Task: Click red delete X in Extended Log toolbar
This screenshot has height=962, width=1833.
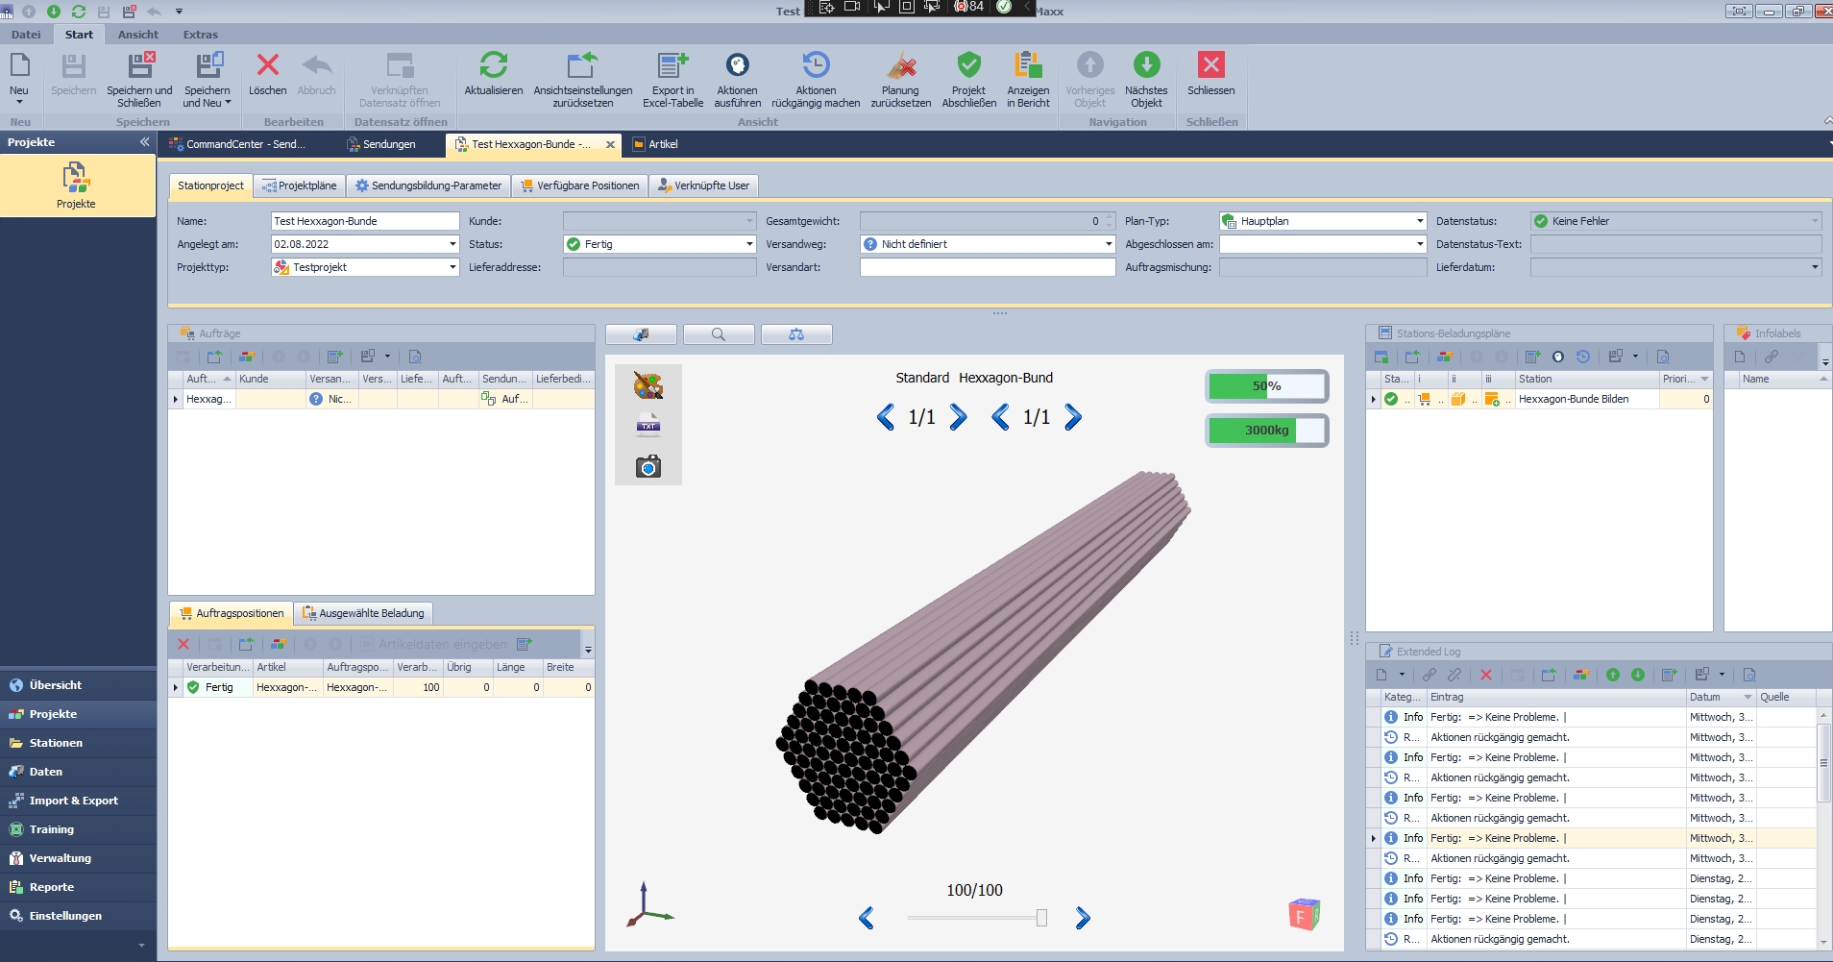Action: pos(1486,675)
